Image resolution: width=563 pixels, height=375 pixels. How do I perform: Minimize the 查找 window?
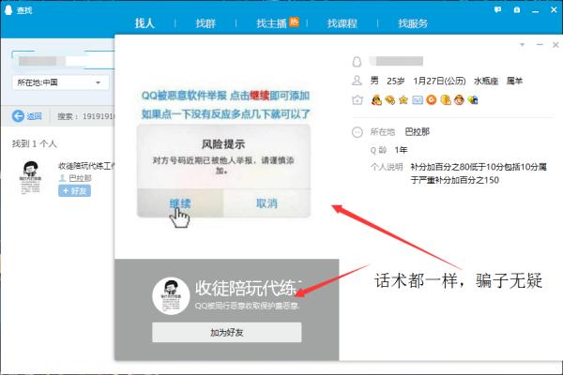pyautogui.click(x=536, y=10)
